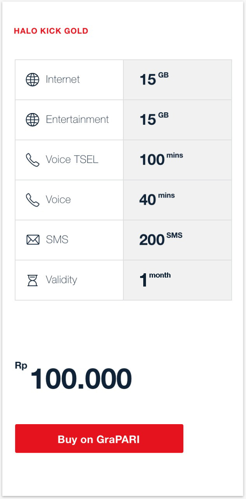The width and height of the screenshot is (246, 499).
Task: Click the Voice TSEL label
Action: (x=72, y=159)
